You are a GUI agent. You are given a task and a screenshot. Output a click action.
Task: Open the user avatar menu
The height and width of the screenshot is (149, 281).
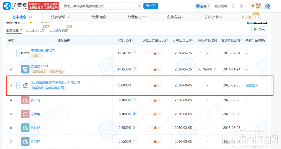click(267, 6)
